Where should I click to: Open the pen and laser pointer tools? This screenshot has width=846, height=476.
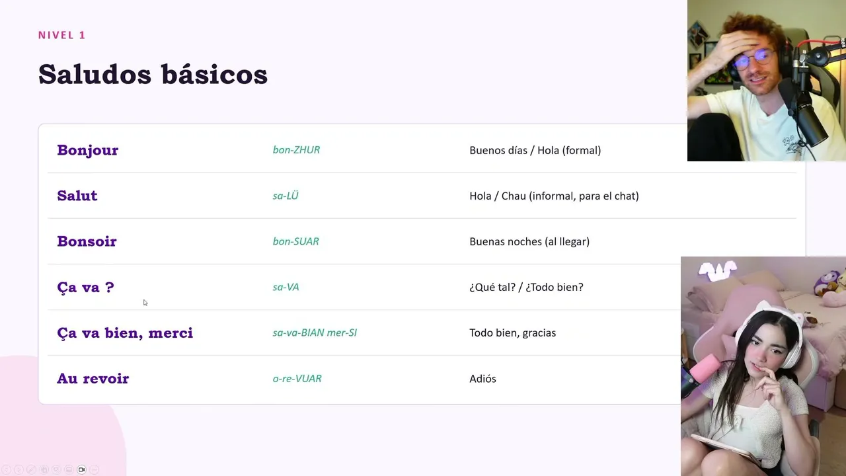click(x=31, y=469)
